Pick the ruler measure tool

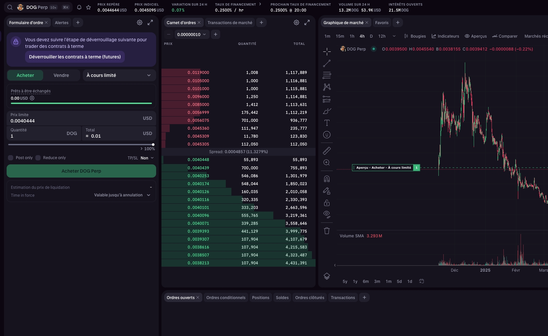pyautogui.click(x=327, y=151)
